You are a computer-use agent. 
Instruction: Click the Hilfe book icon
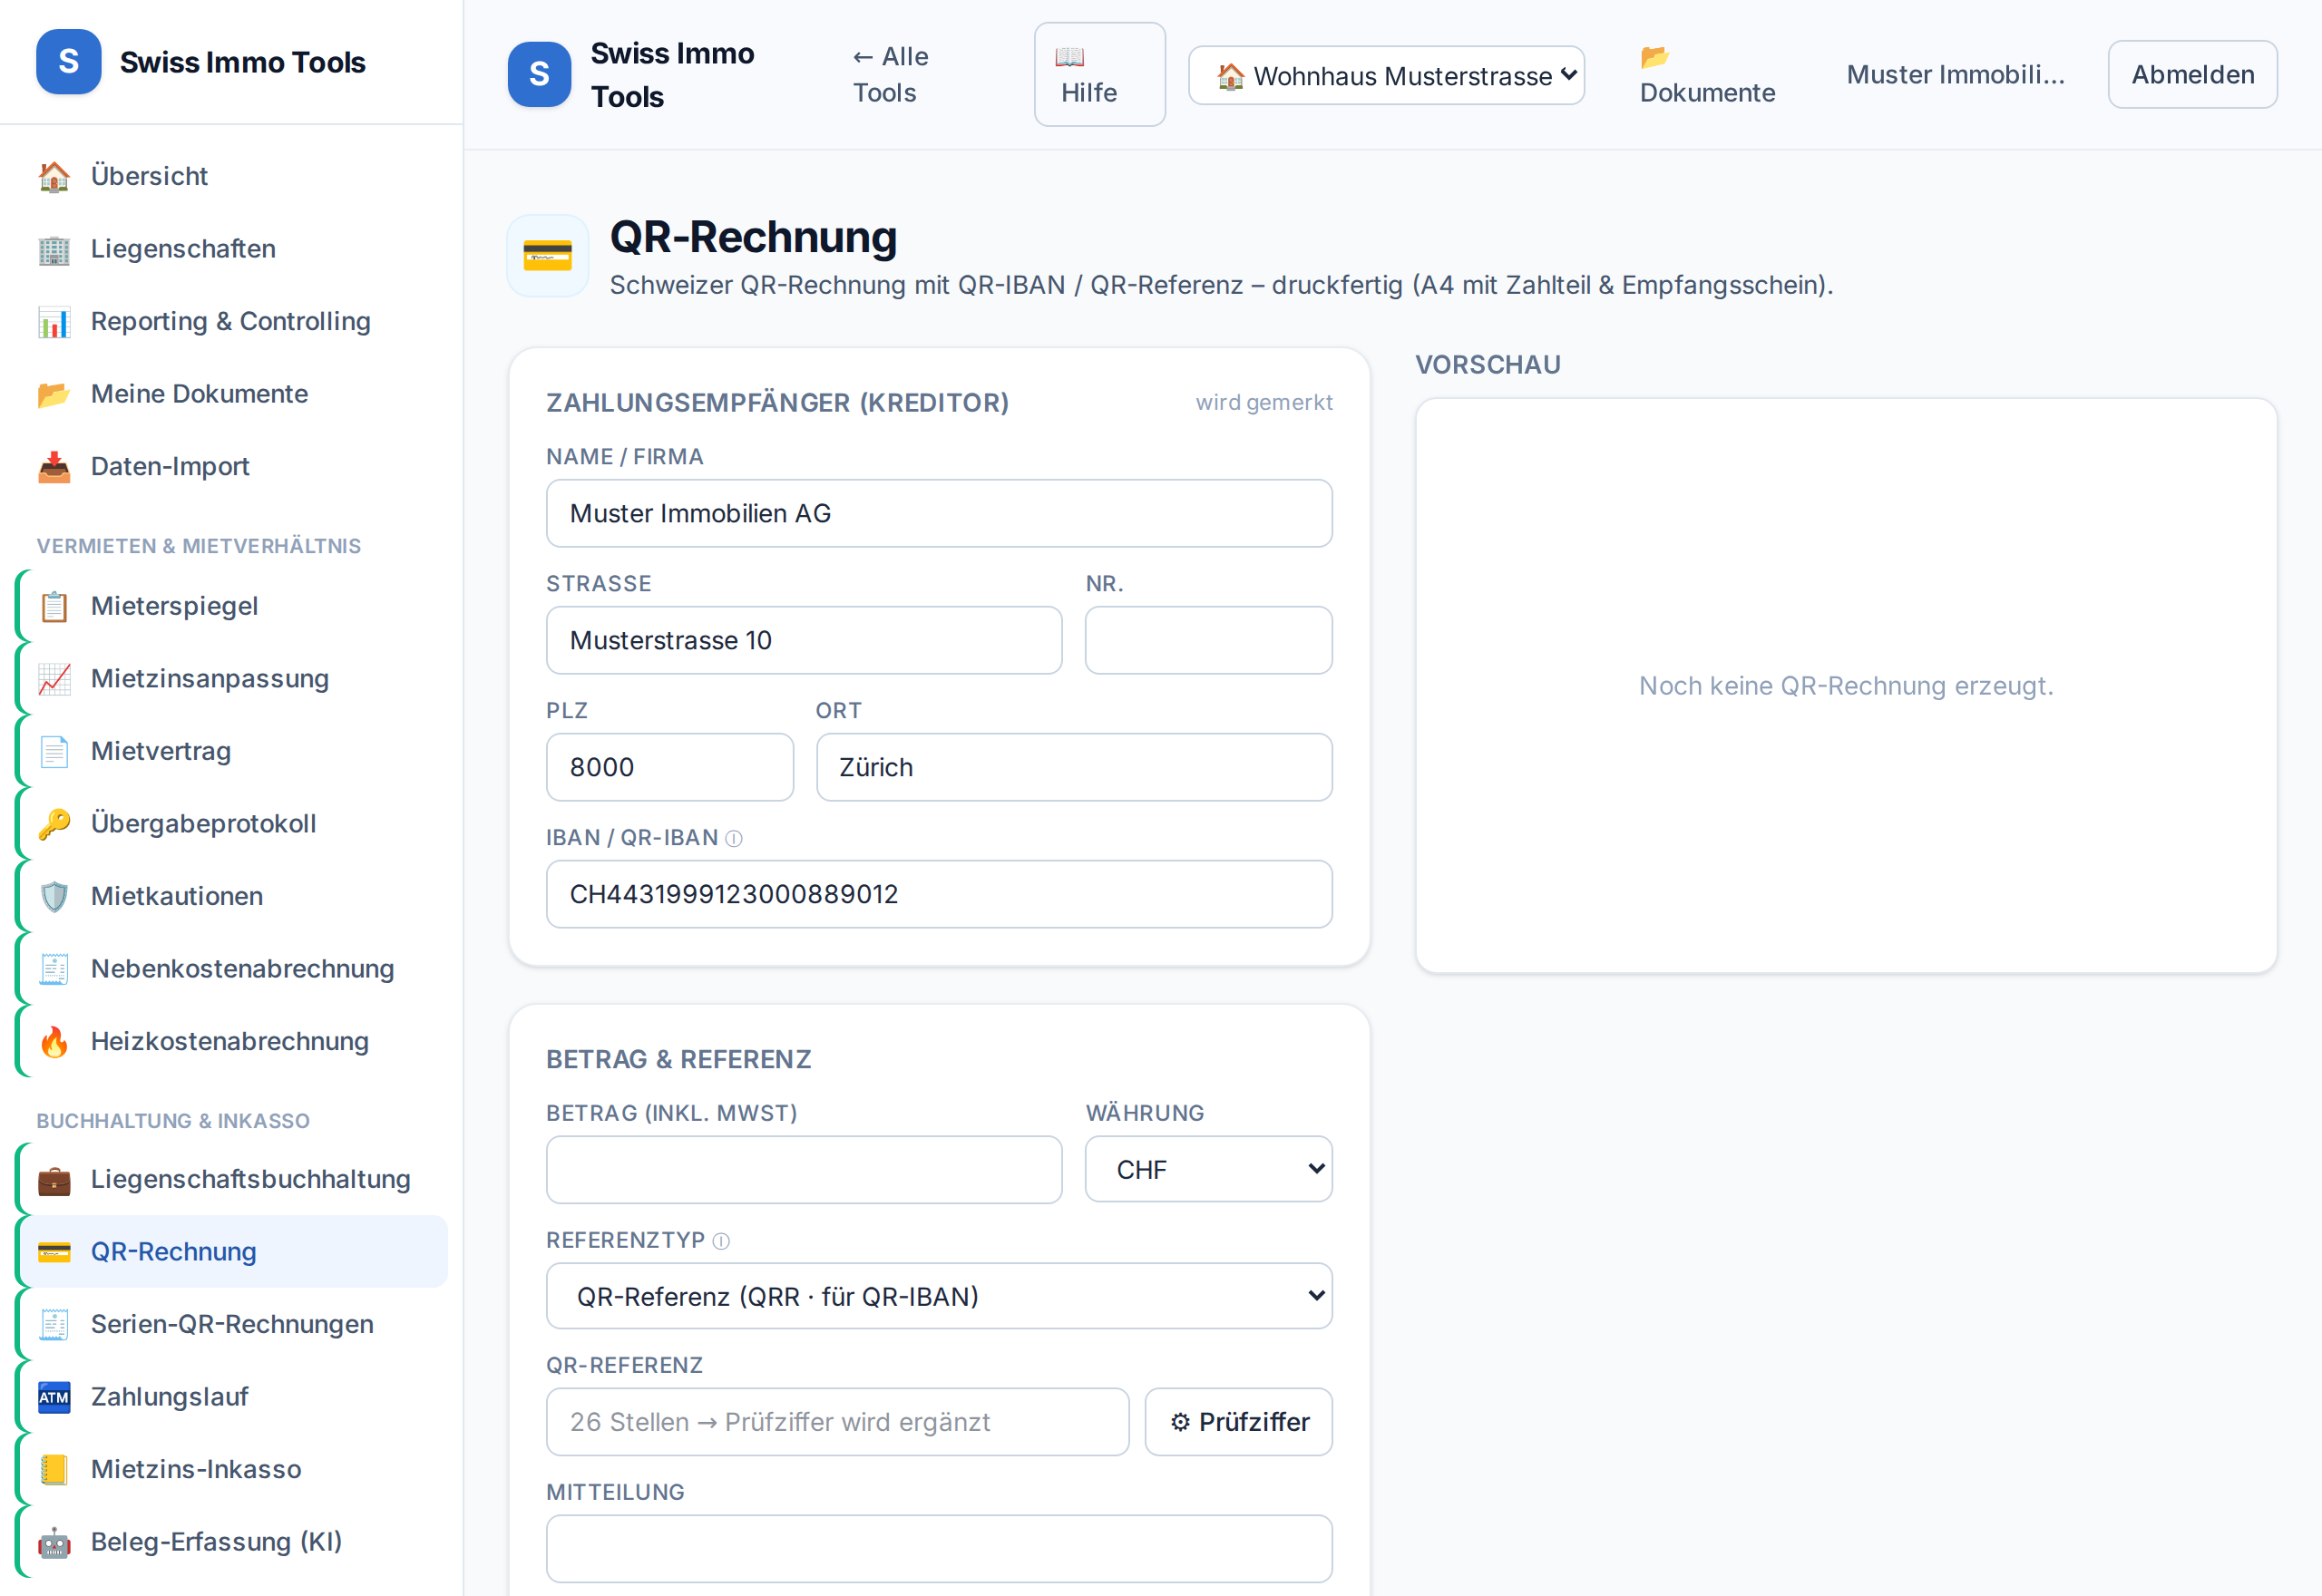click(x=1069, y=57)
